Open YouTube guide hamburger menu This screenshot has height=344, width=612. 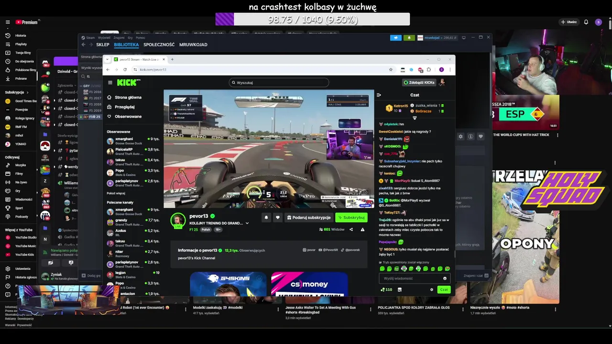[8, 22]
